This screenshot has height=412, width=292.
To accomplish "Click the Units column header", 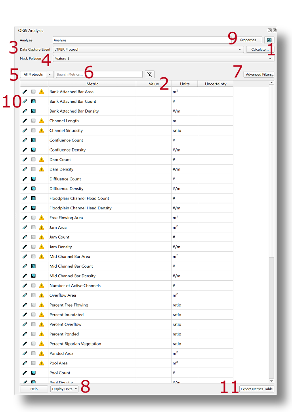I will pos(185,84).
